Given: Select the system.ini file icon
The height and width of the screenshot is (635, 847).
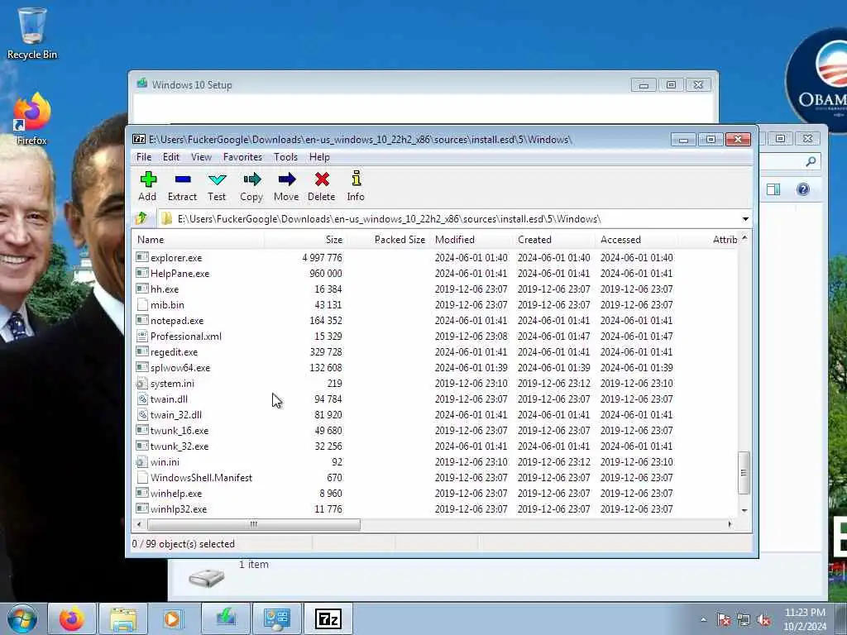Looking at the screenshot, I should coord(142,384).
